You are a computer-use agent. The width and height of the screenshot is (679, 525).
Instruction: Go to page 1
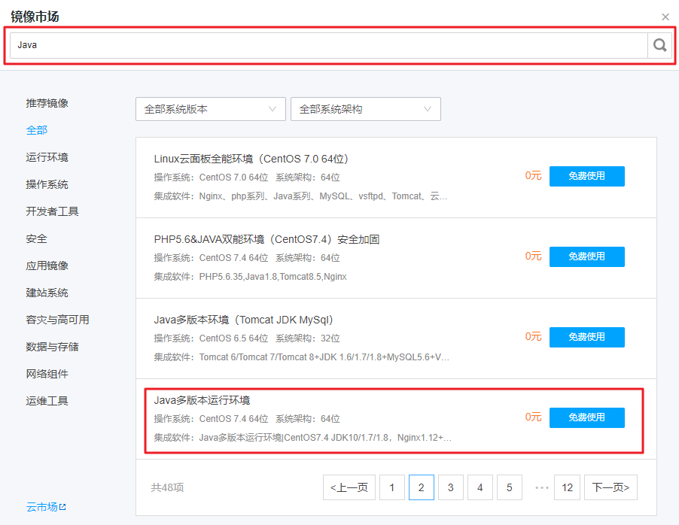coord(392,487)
